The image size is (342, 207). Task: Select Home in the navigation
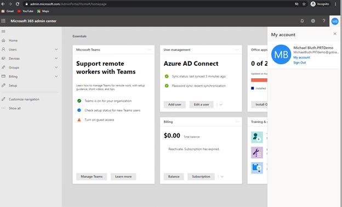click(x=13, y=41)
